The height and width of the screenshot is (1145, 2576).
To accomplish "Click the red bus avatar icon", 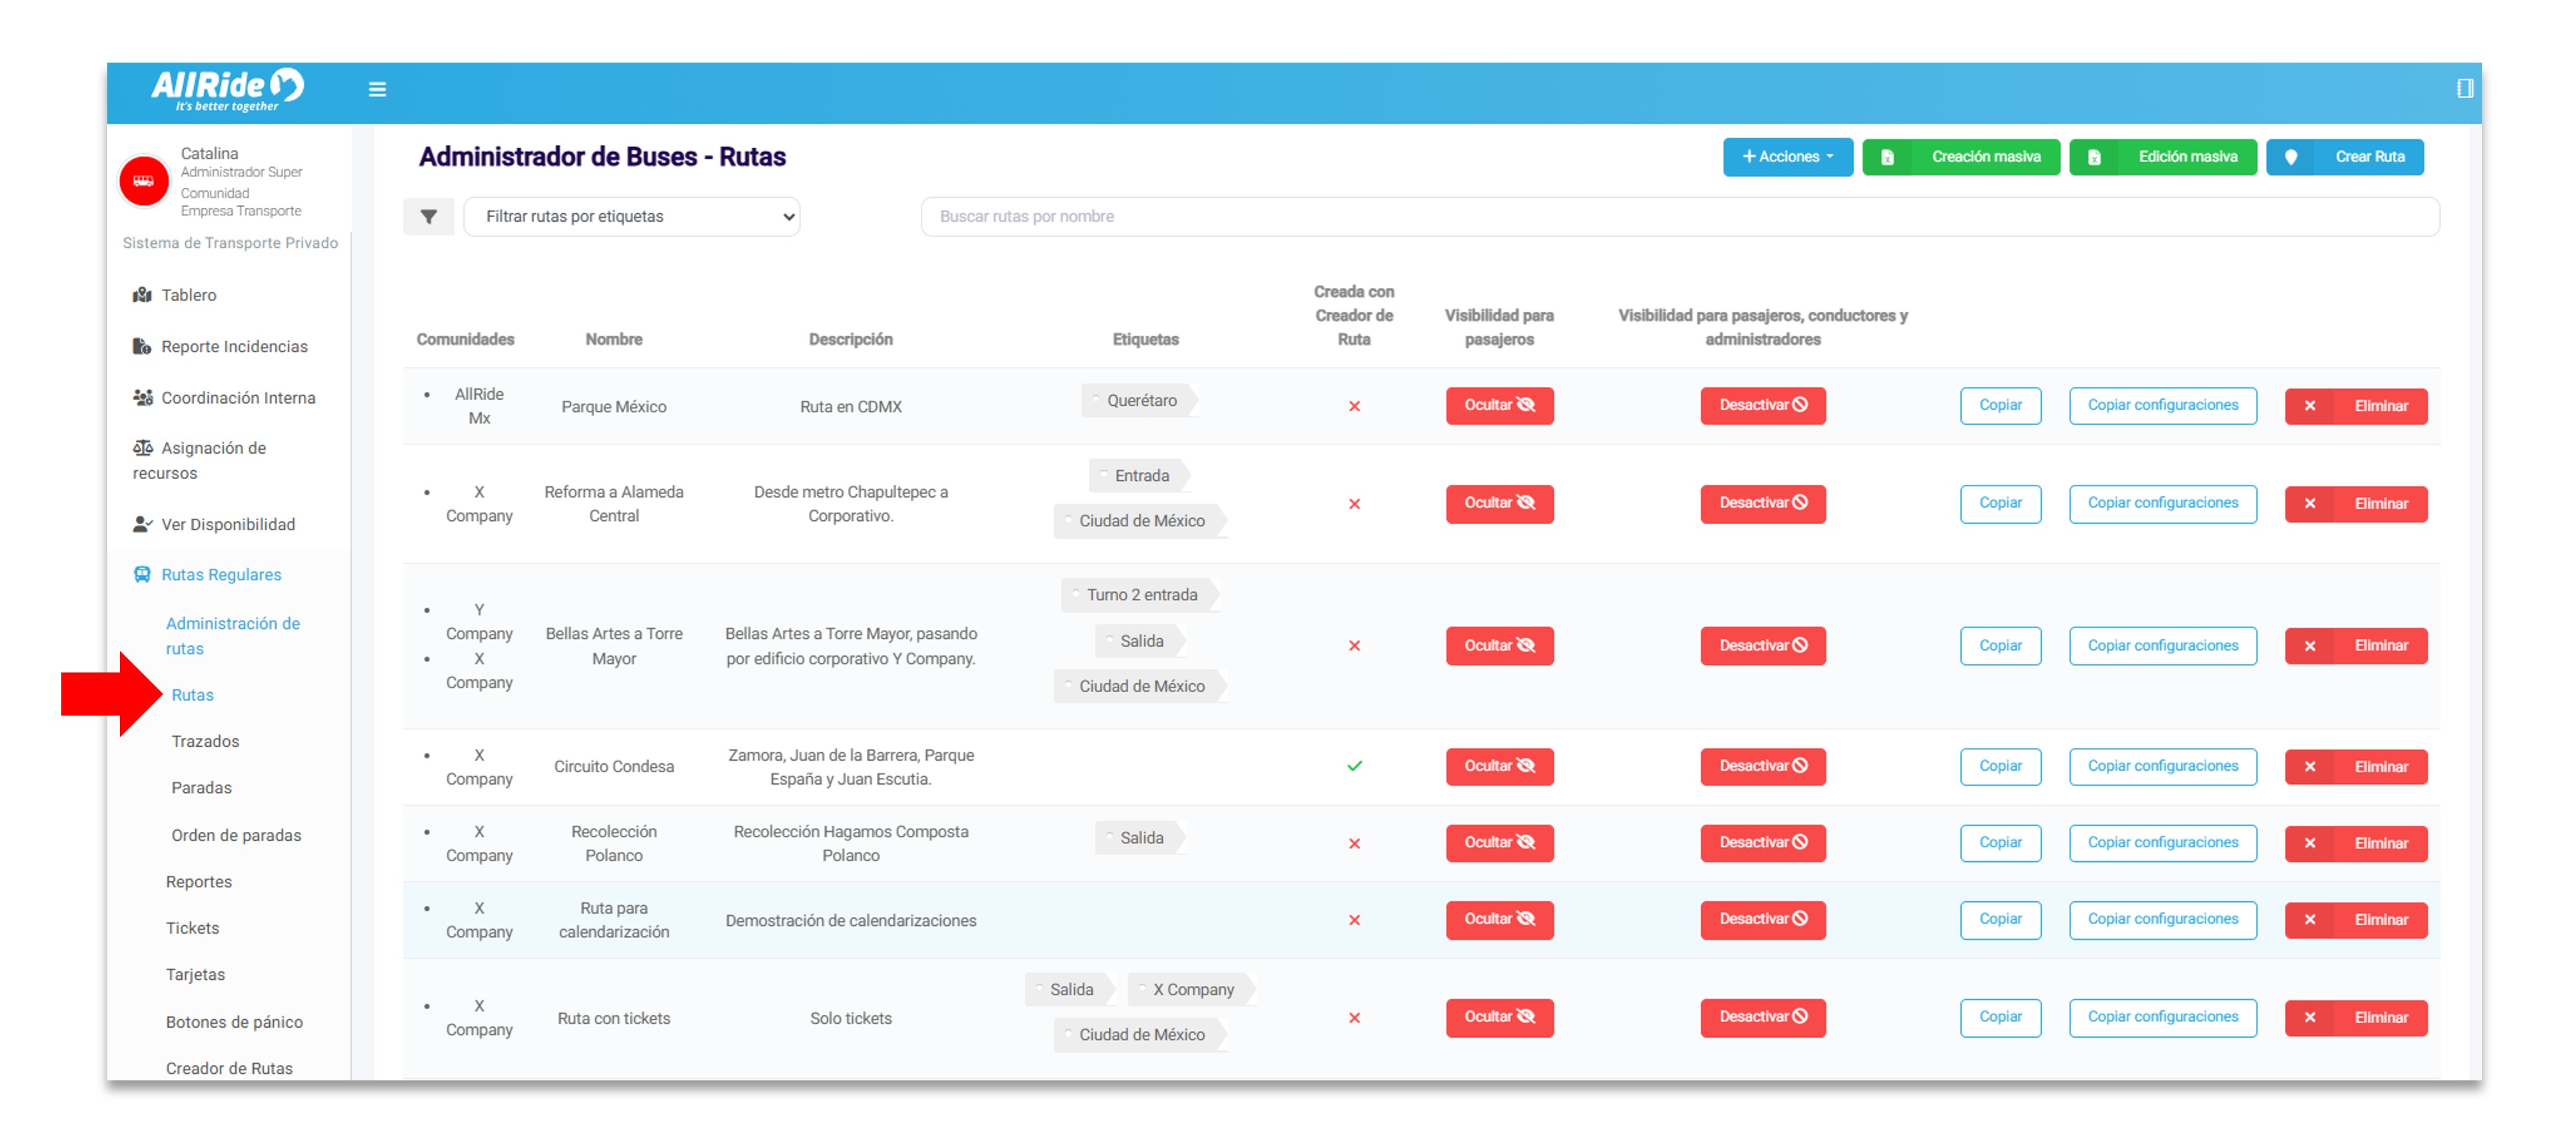I will pos(144,181).
